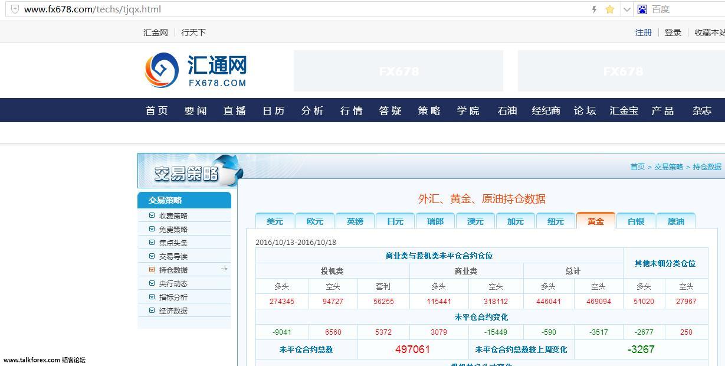Open the address bar dropdown chevron

tap(627, 9)
